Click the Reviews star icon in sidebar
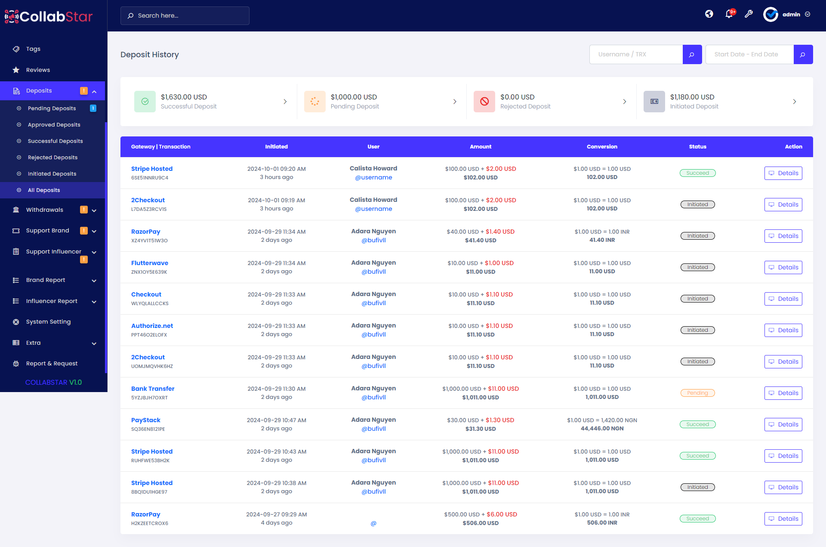 tap(15, 70)
